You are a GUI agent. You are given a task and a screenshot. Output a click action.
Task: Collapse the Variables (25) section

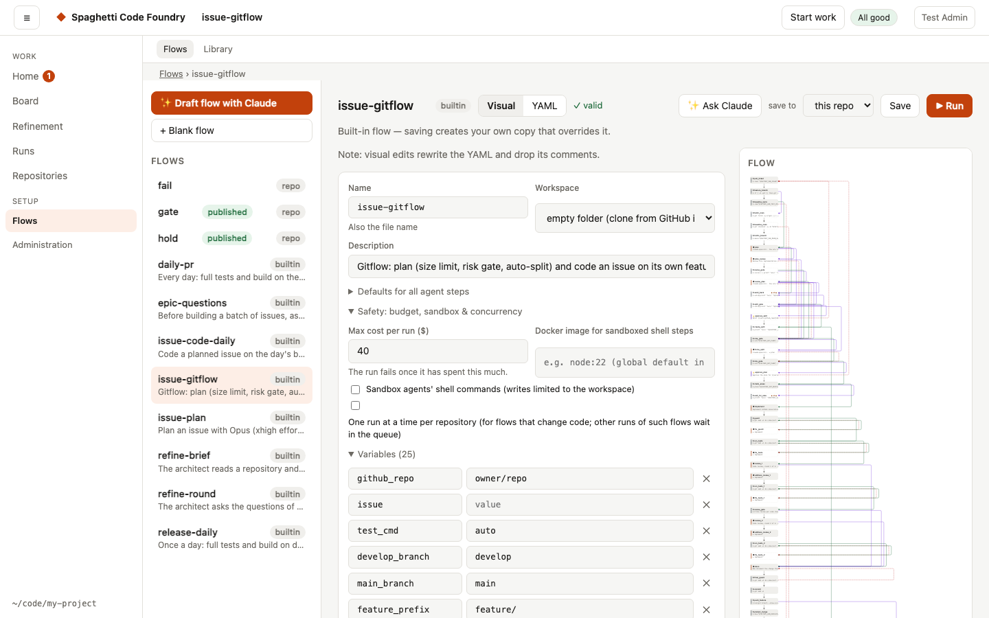click(382, 454)
